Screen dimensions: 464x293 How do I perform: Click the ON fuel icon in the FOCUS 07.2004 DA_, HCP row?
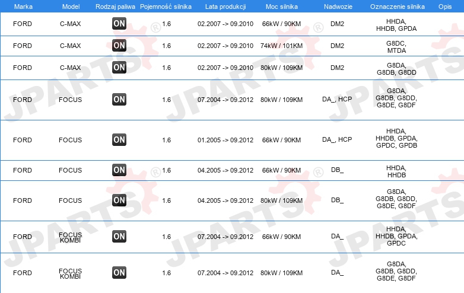pyautogui.click(x=119, y=100)
